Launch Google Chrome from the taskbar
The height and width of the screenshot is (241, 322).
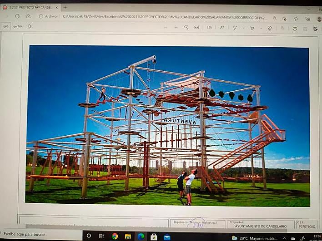pyautogui.click(x=115, y=236)
